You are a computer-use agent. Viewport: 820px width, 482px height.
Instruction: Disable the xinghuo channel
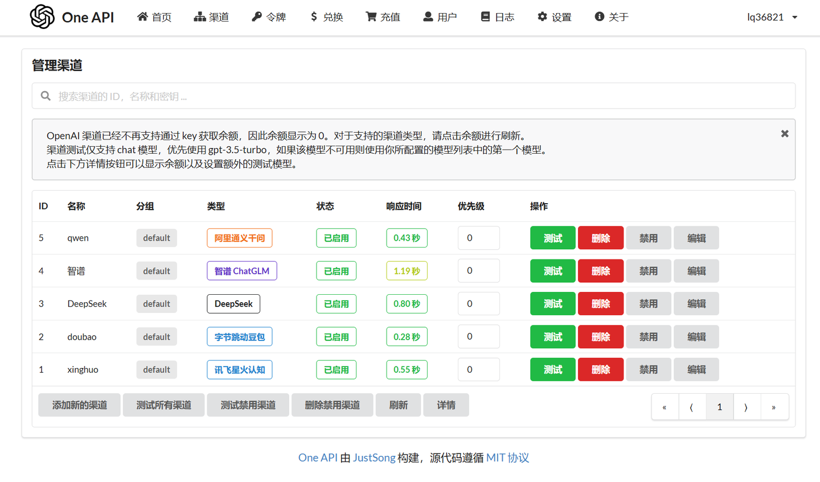click(x=648, y=370)
